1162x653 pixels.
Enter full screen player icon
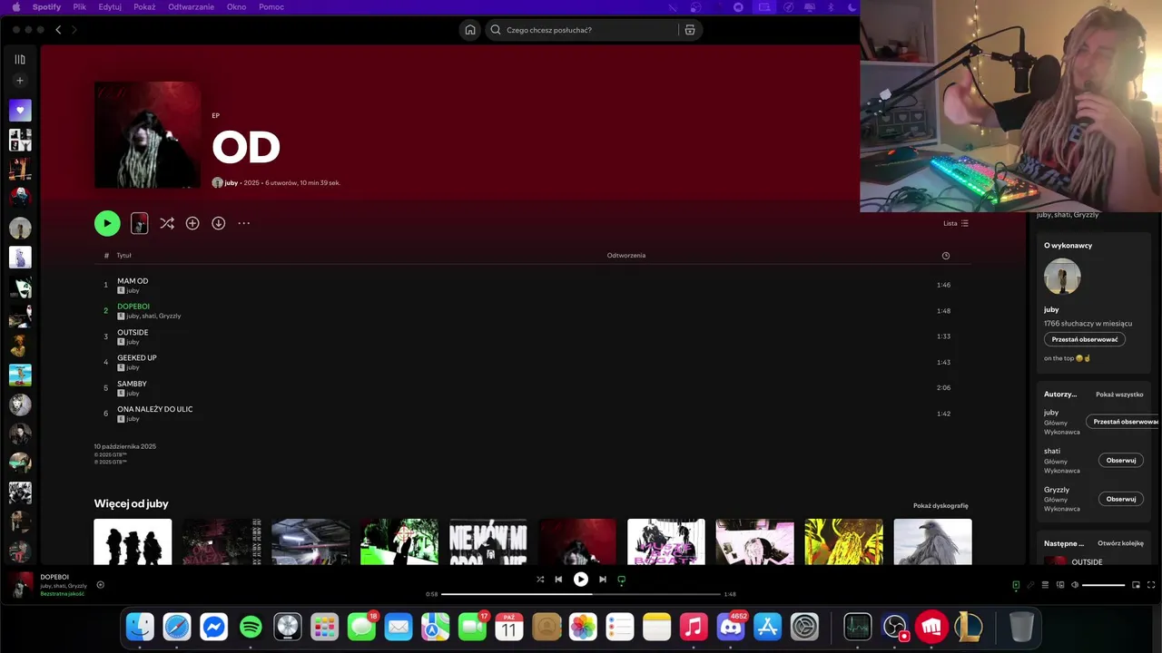[1151, 585]
